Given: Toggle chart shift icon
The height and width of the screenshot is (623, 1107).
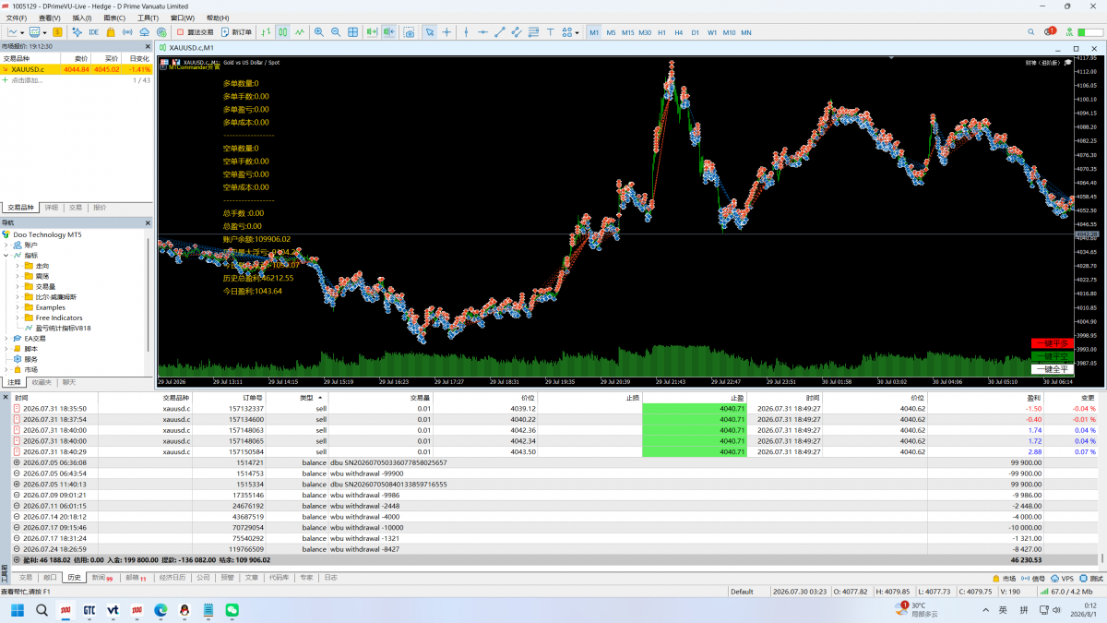Looking at the screenshot, I should [389, 32].
